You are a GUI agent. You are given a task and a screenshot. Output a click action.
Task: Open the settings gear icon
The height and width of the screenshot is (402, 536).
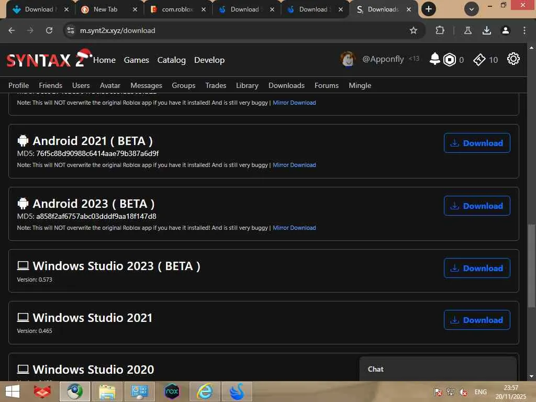[513, 59]
